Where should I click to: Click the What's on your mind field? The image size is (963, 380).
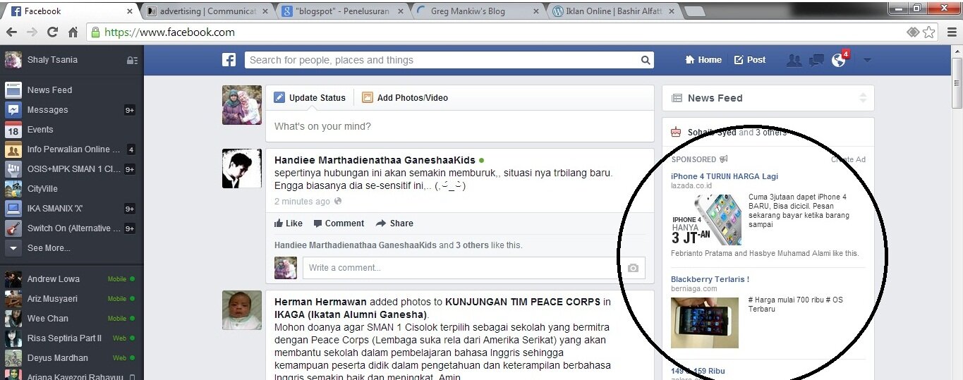point(459,127)
